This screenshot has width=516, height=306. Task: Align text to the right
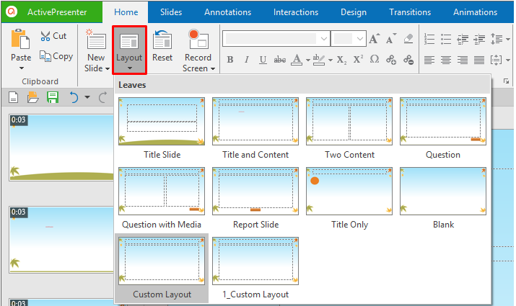click(463, 60)
